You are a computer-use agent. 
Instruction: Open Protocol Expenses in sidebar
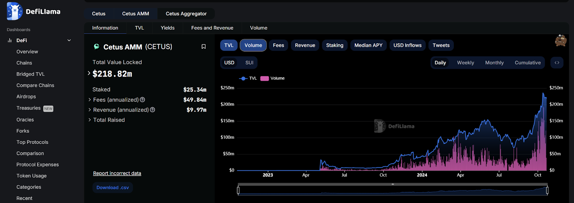[x=38, y=165]
